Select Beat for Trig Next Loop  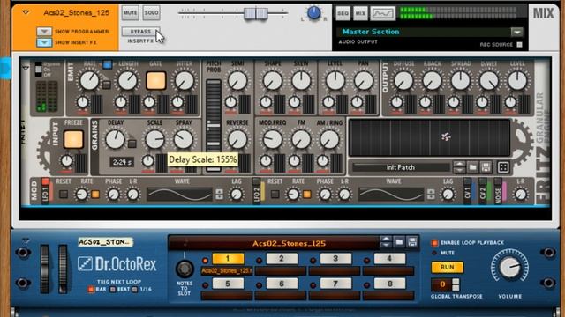coord(113,290)
